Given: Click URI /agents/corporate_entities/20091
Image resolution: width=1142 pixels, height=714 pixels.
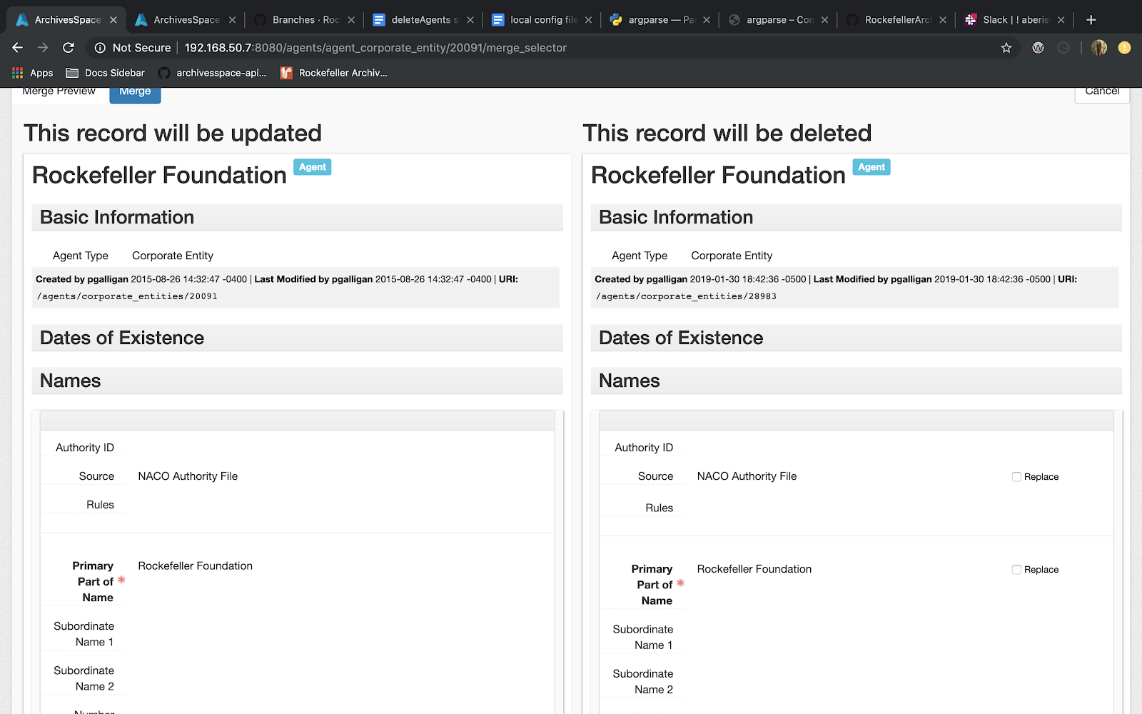Looking at the screenshot, I should [x=127, y=296].
